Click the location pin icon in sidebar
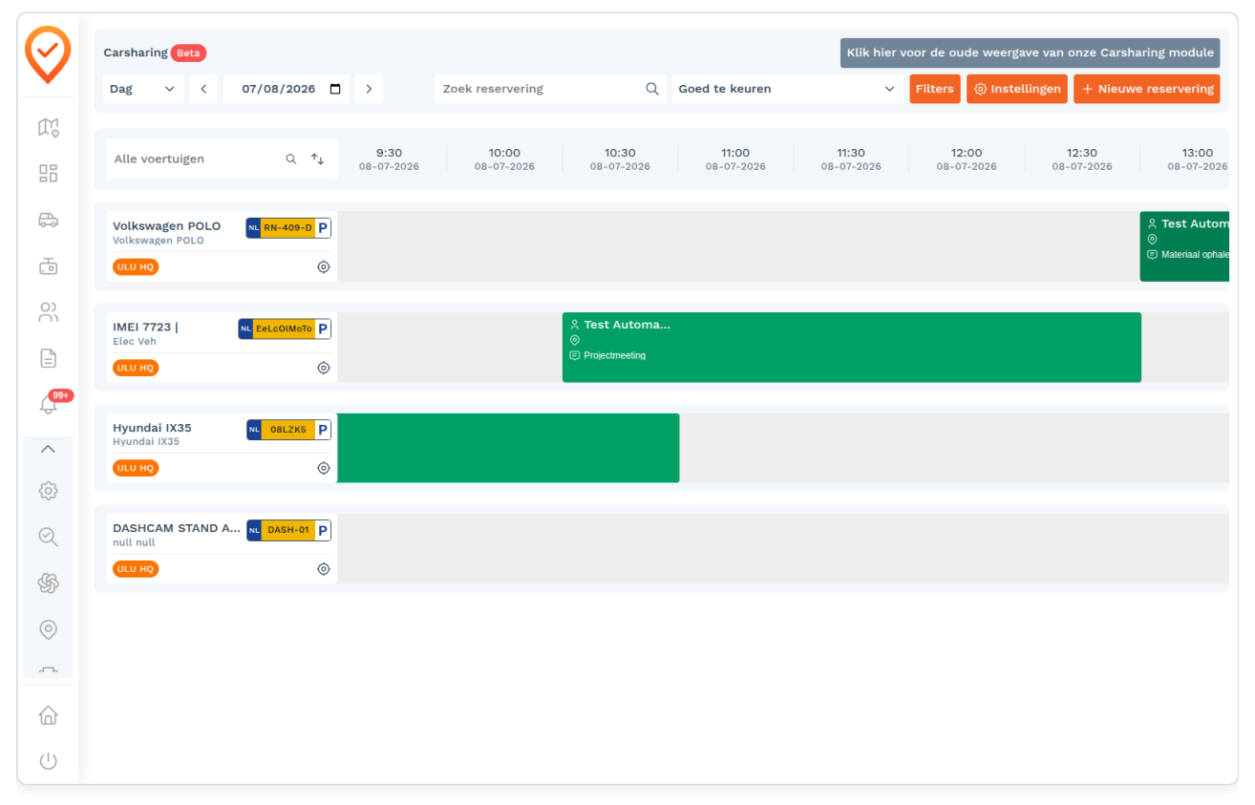 [48, 629]
